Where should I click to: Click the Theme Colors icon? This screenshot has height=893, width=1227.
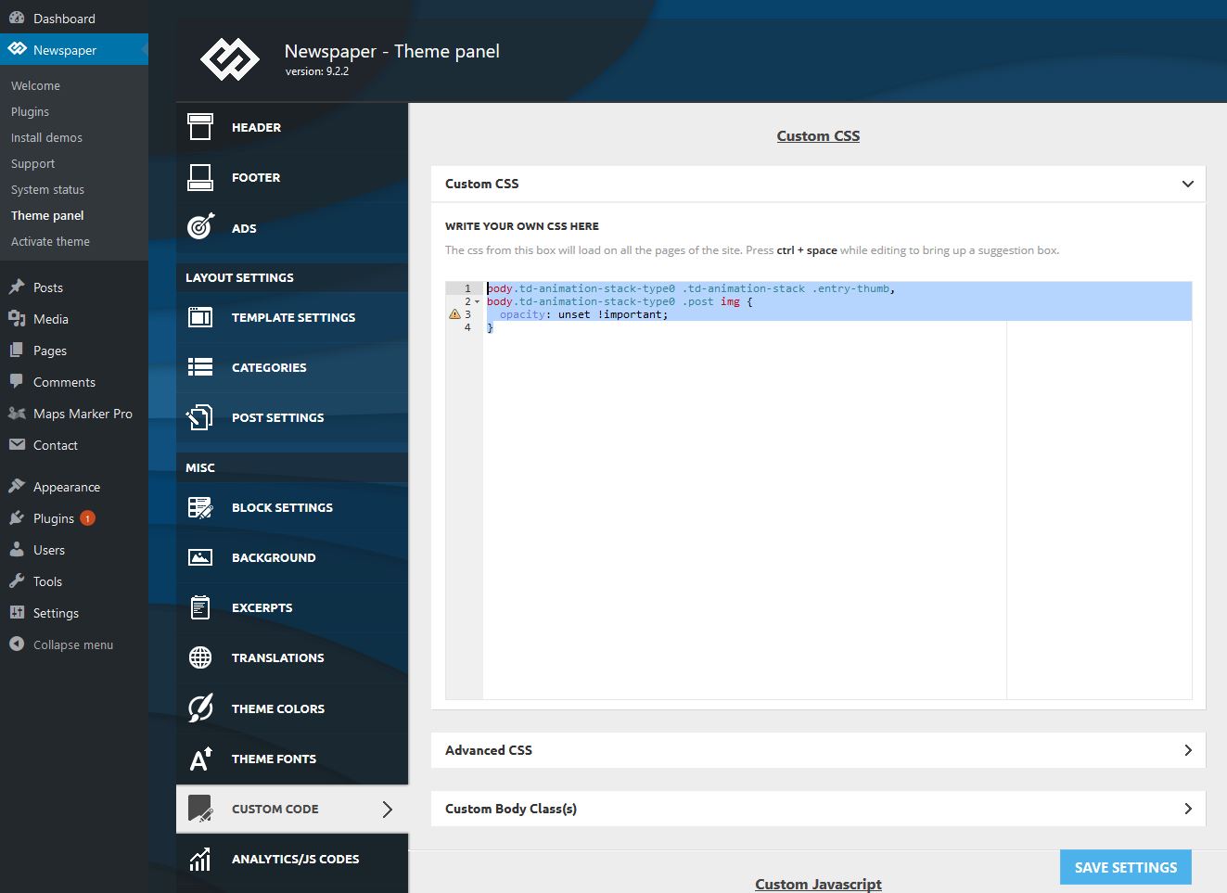[200, 708]
